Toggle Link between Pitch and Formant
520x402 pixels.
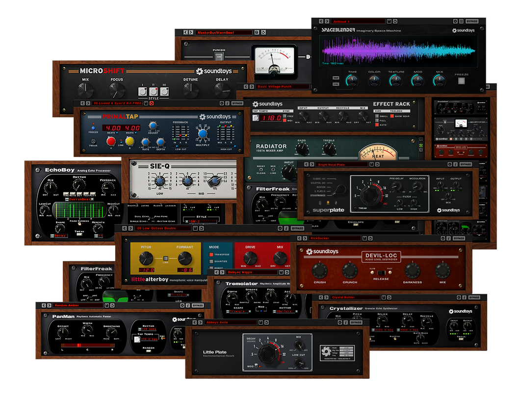165,258
